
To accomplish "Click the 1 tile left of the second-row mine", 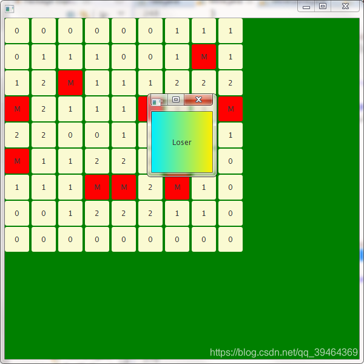I will click(x=177, y=57).
